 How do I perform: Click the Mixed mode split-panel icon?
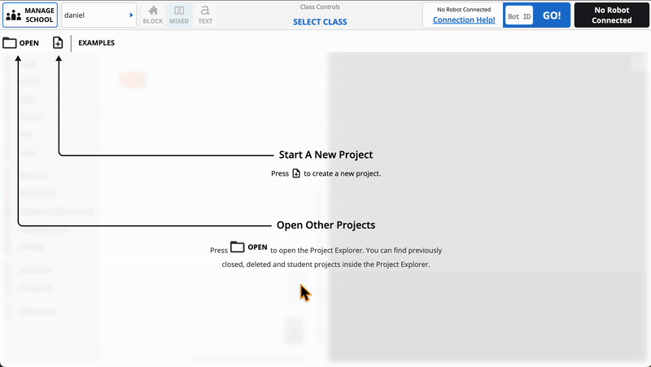[179, 11]
